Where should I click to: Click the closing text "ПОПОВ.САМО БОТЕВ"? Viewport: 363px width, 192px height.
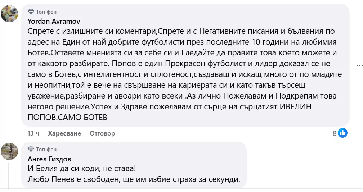[67, 117]
